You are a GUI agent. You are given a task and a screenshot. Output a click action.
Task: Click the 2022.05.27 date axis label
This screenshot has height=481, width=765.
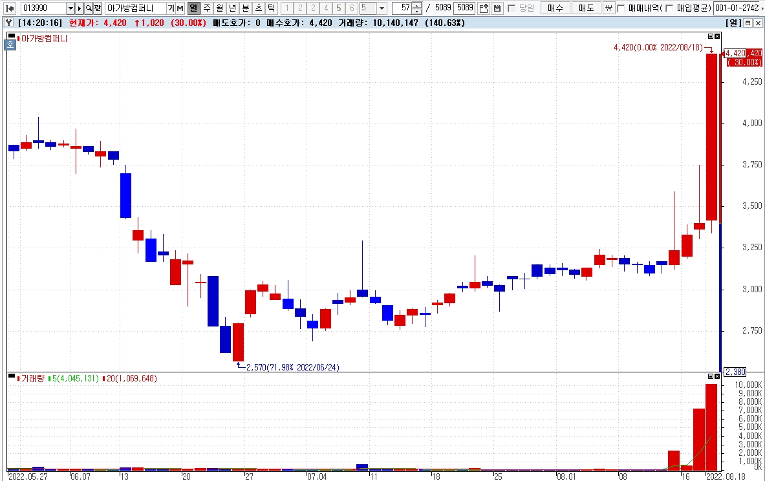(28, 476)
